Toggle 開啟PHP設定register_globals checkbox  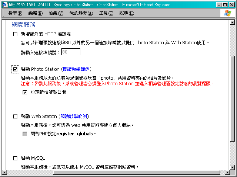25,134
